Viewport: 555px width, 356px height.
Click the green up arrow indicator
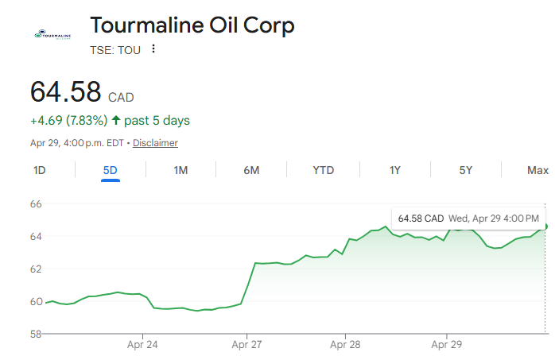(x=116, y=120)
